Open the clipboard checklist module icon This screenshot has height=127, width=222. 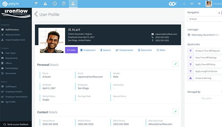click(x=64, y=4)
